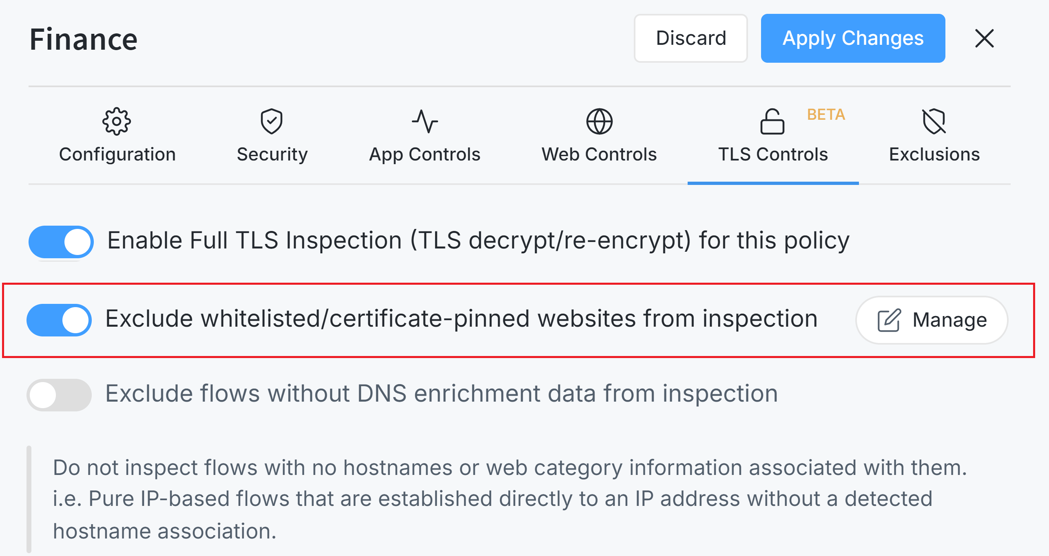The height and width of the screenshot is (556, 1049).
Task: Disable the Full TLS Inspection toggle
Action: tap(61, 242)
